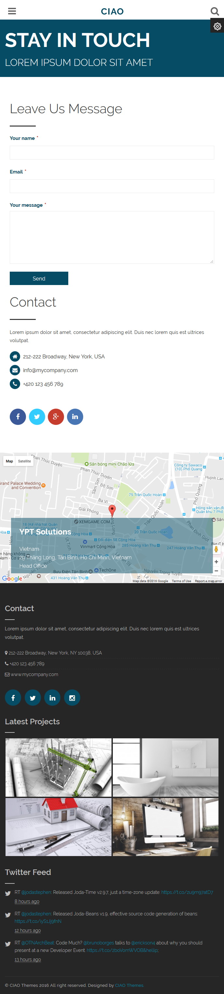The image size is (224, 994).
Task: Click the Send button
Action: (x=39, y=278)
